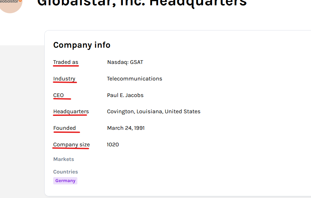Select the March 24, 1991 date
311x198 pixels.
click(126, 128)
